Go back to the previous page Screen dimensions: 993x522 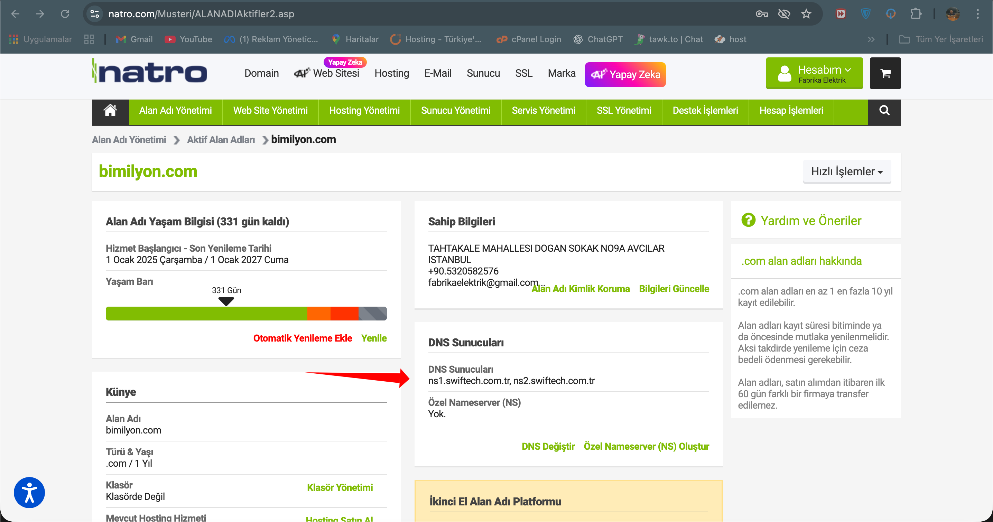[16, 14]
